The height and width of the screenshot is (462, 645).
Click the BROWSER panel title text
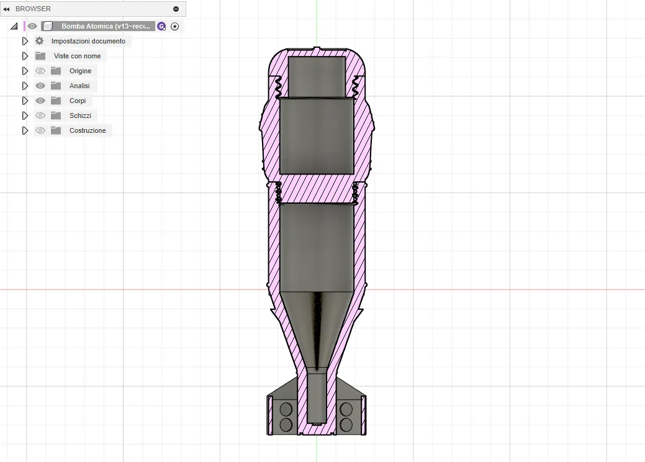tap(34, 9)
